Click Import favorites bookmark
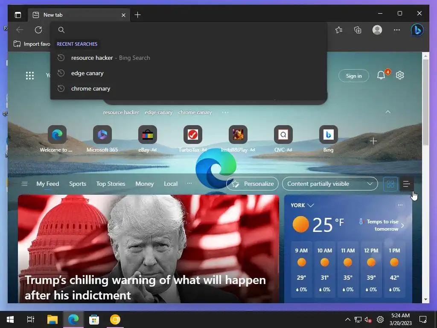 click(32, 44)
